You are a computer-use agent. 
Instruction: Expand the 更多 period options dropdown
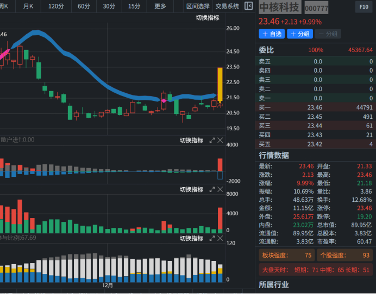click(x=160, y=6)
